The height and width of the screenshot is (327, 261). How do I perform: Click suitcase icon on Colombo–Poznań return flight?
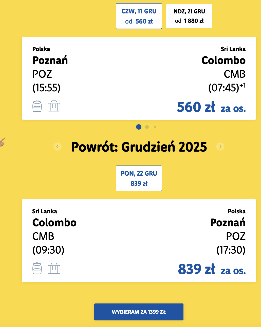coord(54,269)
